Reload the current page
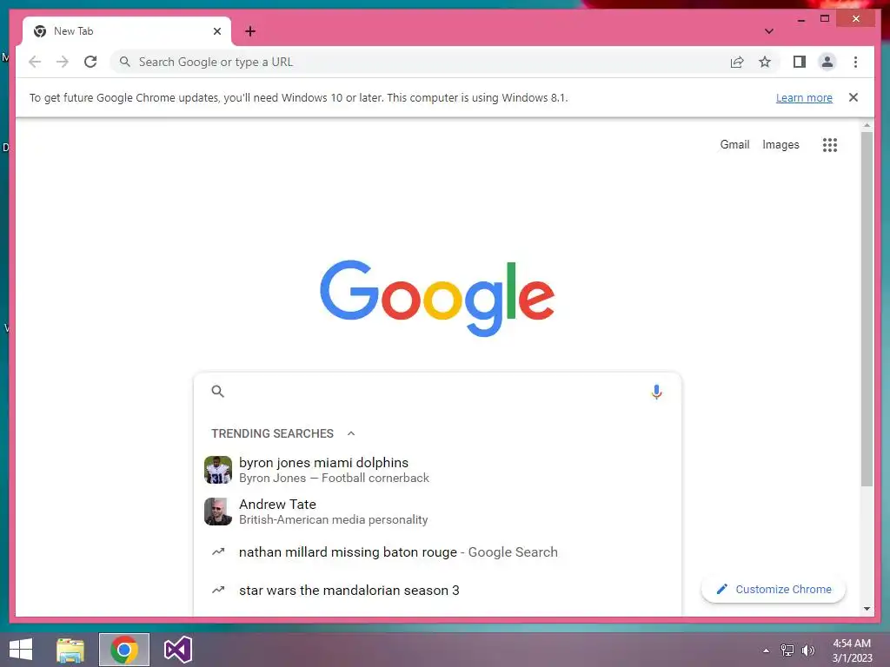 [90, 62]
